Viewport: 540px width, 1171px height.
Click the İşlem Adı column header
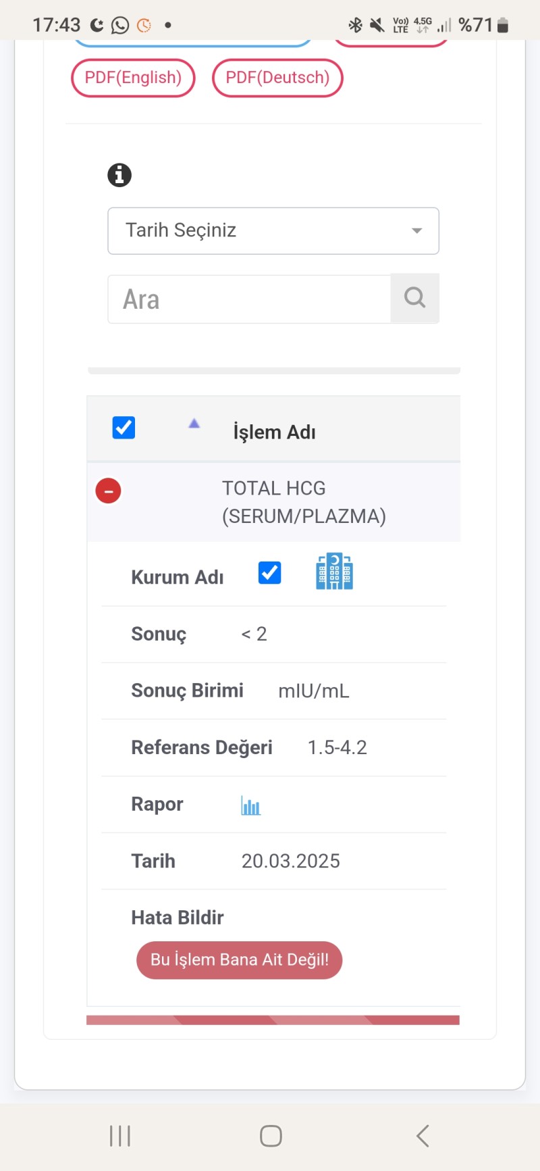274,432
